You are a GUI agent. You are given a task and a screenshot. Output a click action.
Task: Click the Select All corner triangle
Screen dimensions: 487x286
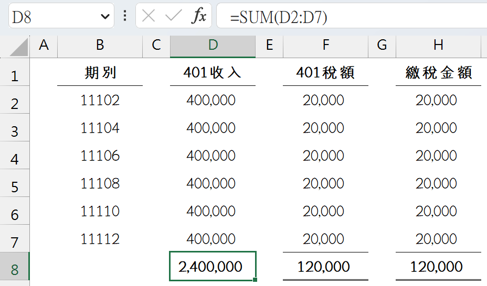pos(19,47)
